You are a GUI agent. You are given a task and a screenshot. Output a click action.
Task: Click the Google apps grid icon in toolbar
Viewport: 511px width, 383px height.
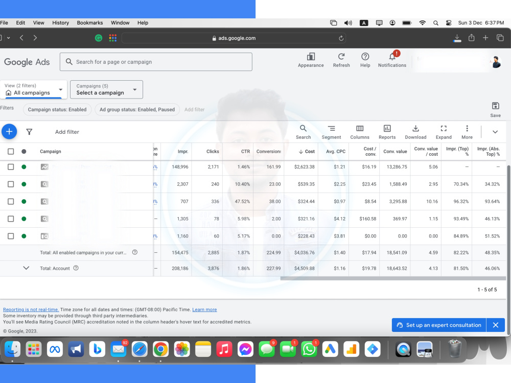point(113,38)
